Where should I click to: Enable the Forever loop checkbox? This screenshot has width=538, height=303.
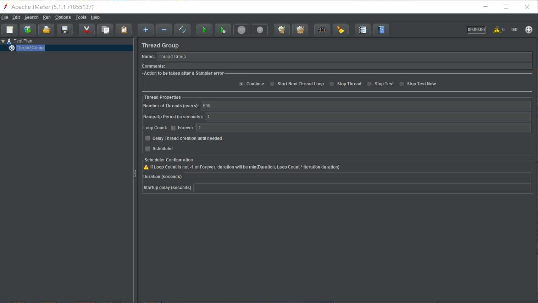click(173, 128)
